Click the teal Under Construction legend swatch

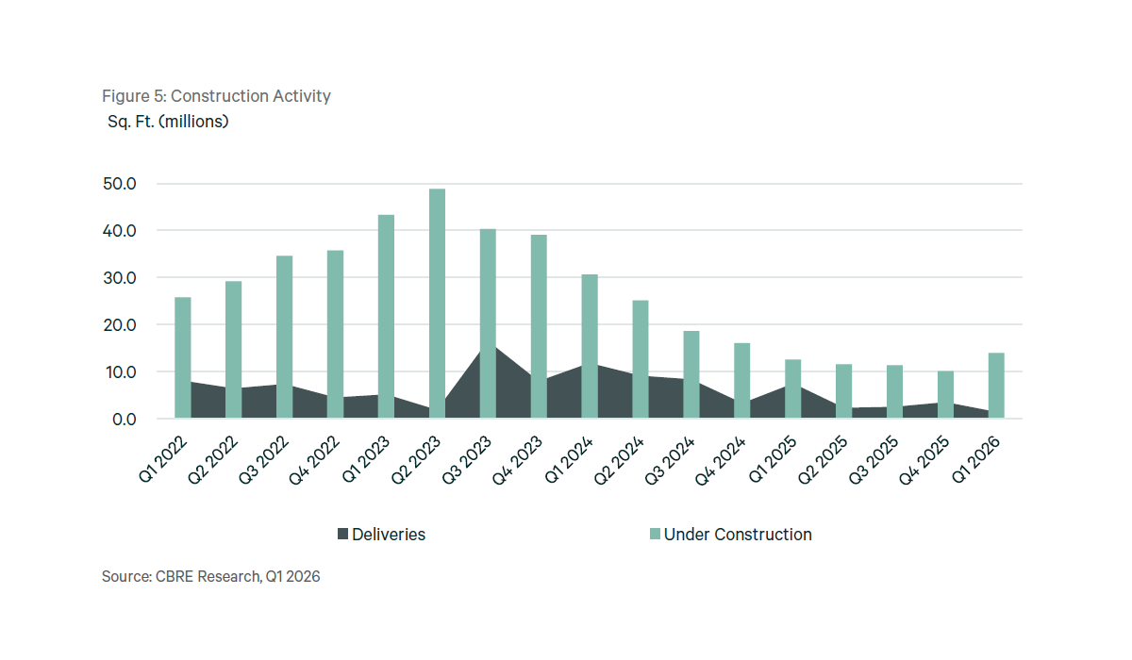click(655, 535)
